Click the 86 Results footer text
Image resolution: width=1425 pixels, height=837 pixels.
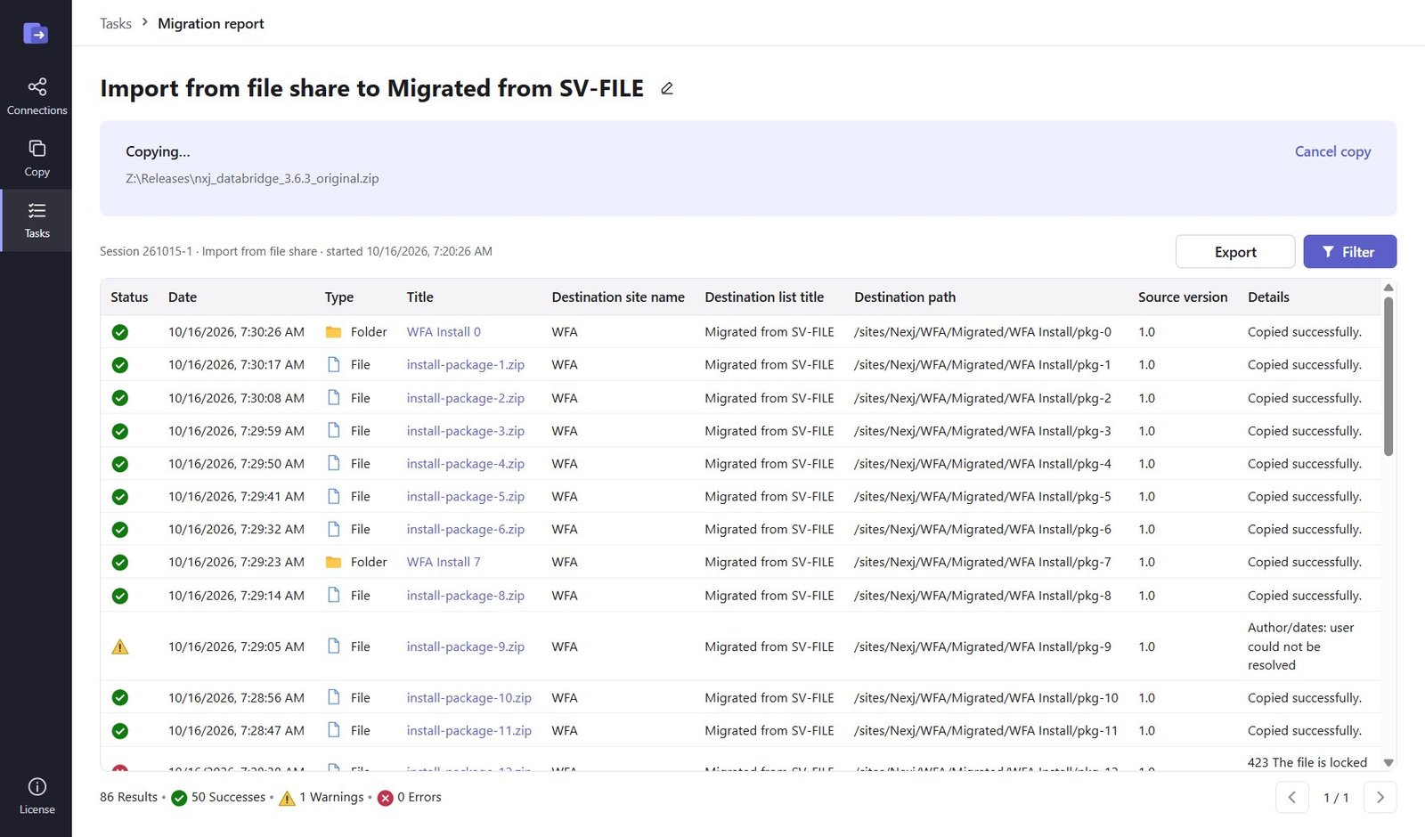[128, 798]
